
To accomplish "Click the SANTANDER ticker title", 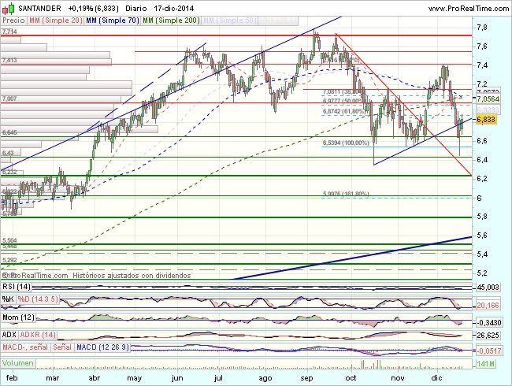I will coord(39,8).
